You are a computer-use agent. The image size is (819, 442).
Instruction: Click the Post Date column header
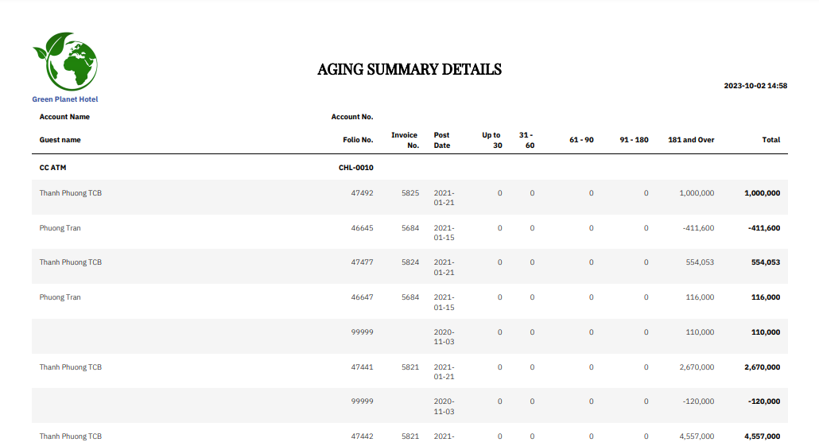coord(442,140)
